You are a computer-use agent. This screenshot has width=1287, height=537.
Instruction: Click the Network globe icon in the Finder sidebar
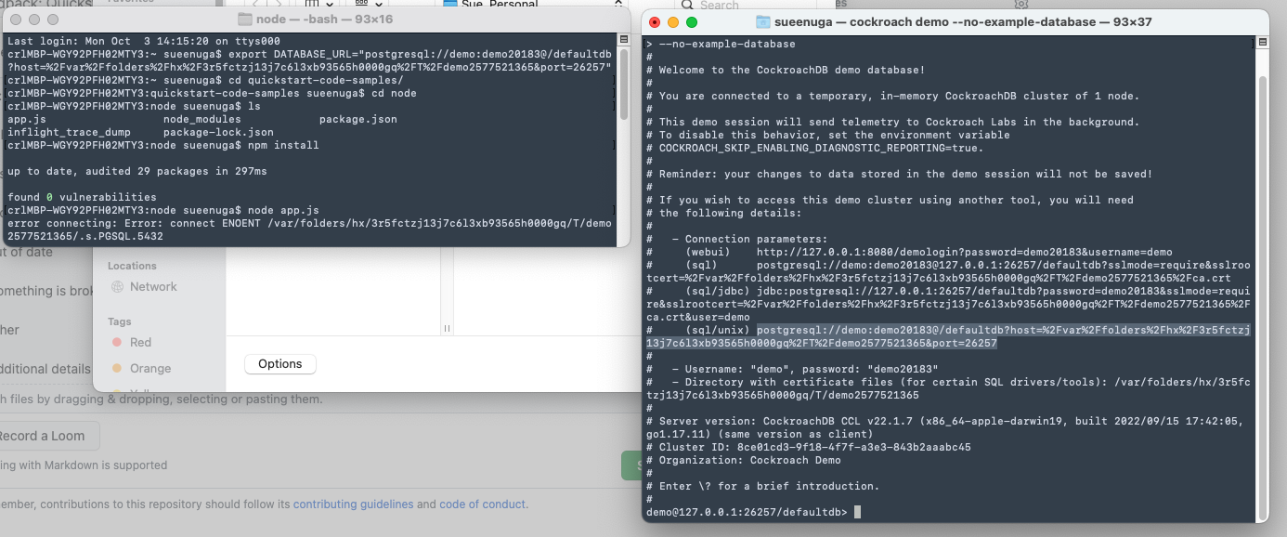[x=118, y=287]
